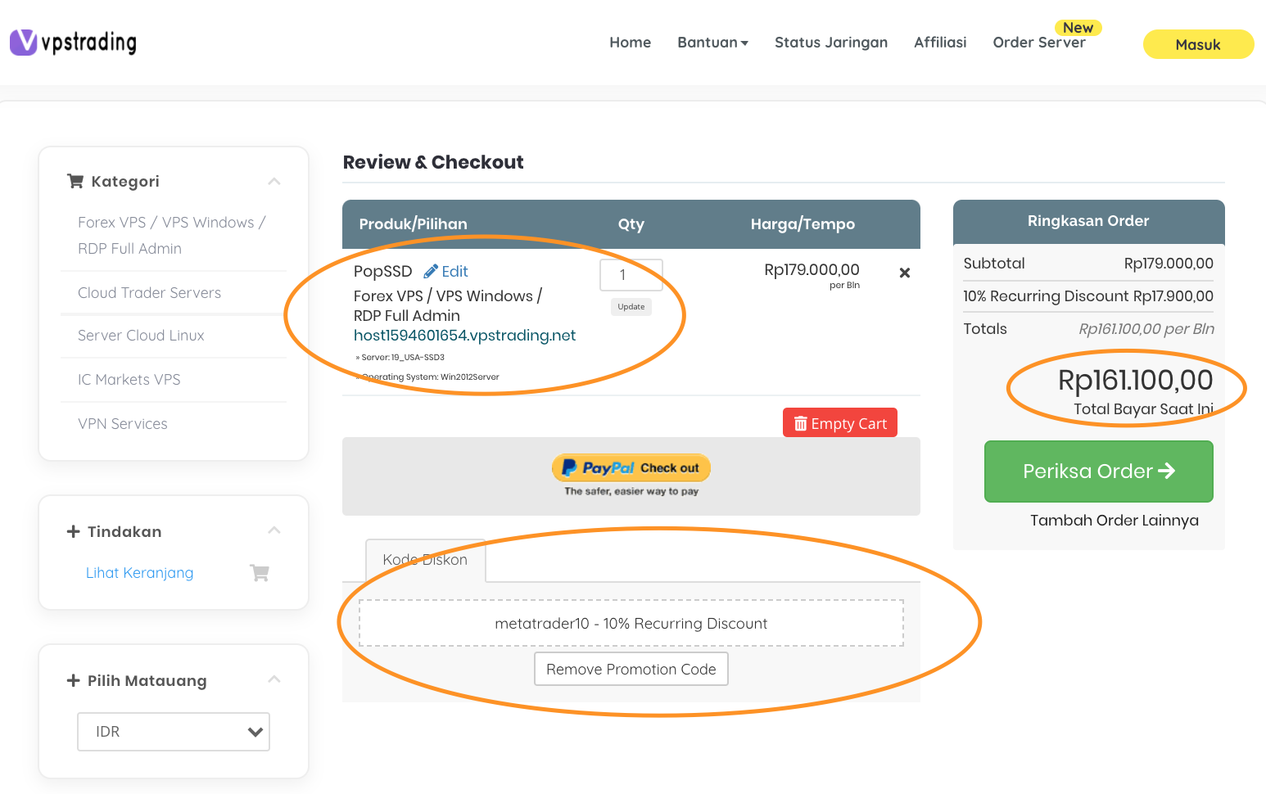The height and width of the screenshot is (794, 1266).
Task: Open Server Cloud Linux category
Action: pyautogui.click(x=141, y=336)
